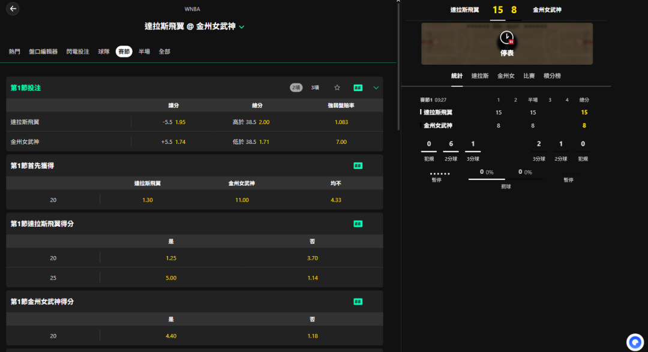This screenshot has height=352, width=648.
Task: Open bet builder badge in 第1節達拉斯飛翼得分 header
Action: (358, 224)
